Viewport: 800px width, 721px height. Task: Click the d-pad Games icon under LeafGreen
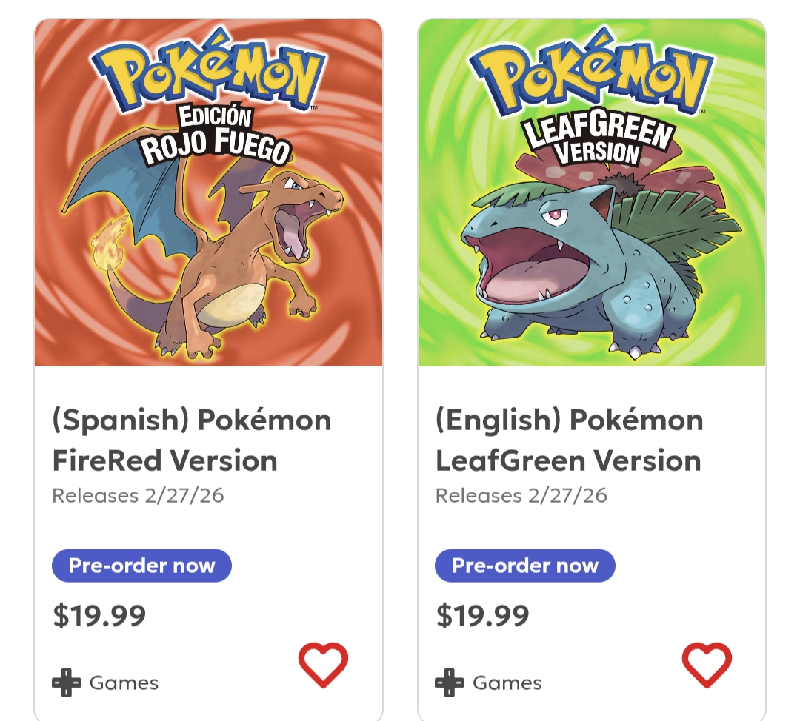click(x=449, y=683)
